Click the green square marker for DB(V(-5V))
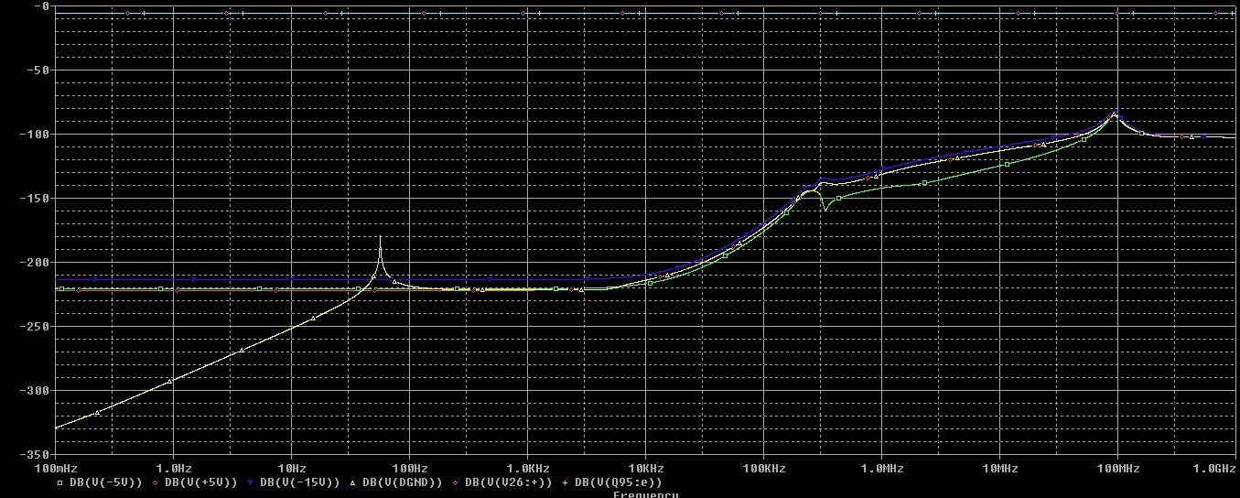This screenshot has width=1240, height=498. point(60,482)
